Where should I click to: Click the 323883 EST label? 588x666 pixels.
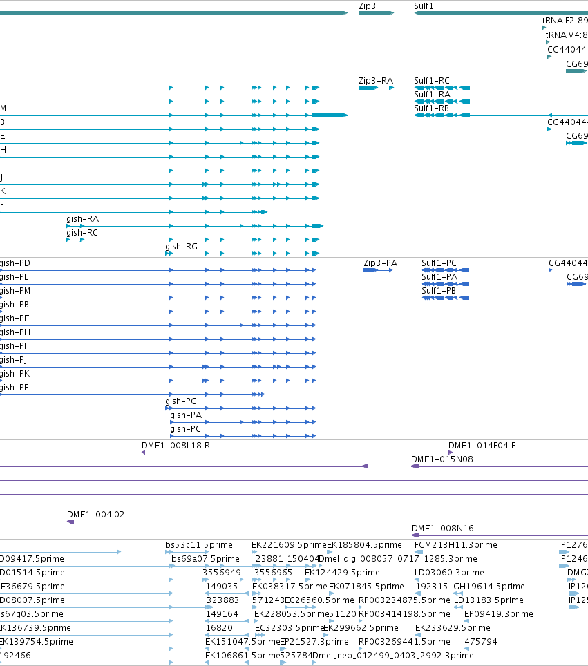(222, 600)
